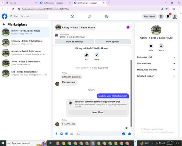Viewport: 182px width, 146px height.
Task: Click the Marketplace $1,900 listing banner
Action: [x=93, y=36]
